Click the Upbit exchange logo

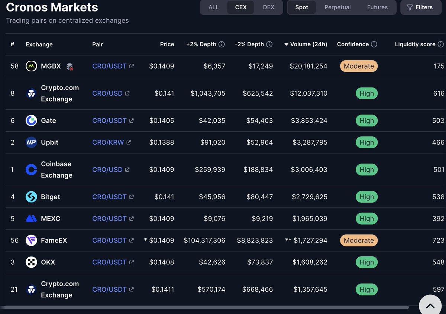coord(31,142)
